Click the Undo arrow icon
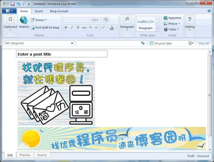 coord(18,4)
